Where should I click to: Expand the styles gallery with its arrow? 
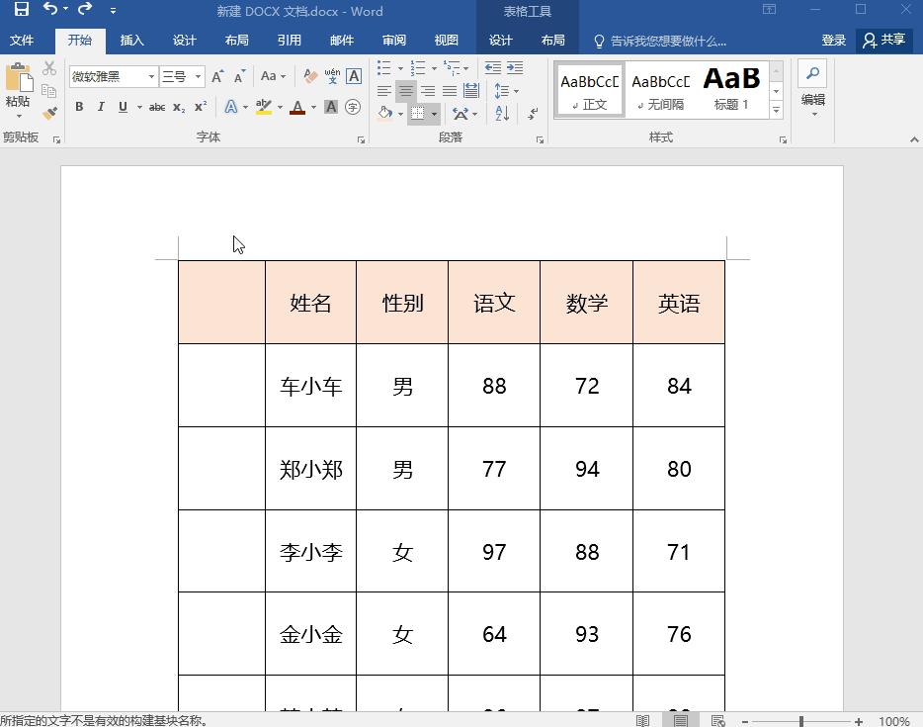(x=777, y=109)
